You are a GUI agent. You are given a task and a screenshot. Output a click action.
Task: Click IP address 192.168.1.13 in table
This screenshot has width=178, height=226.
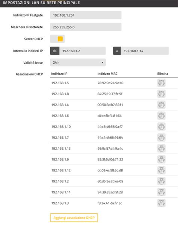coord(61,149)
